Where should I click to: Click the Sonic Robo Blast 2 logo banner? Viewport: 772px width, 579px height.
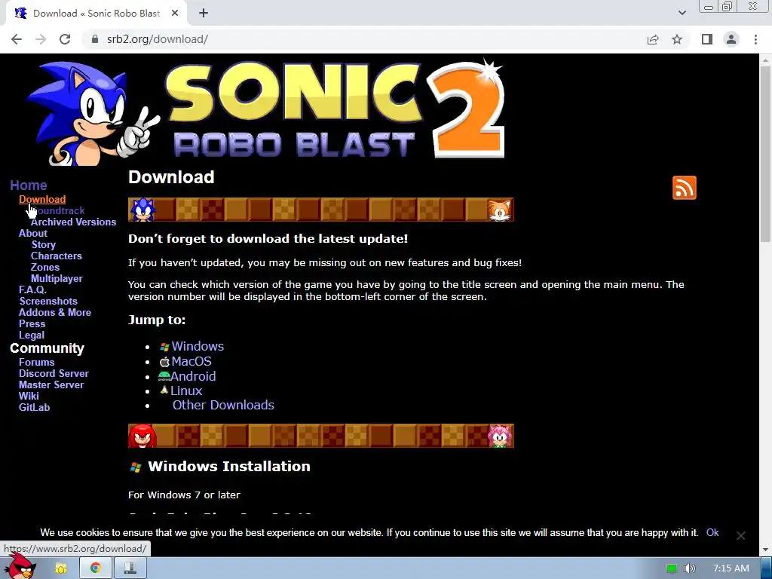(x=266, y=112)
